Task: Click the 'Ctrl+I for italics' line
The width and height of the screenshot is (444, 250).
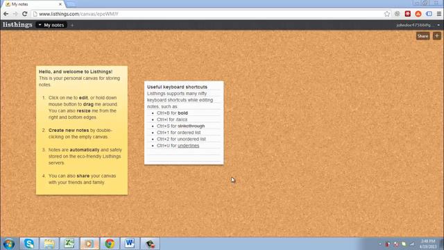Action: coord(172,119)
